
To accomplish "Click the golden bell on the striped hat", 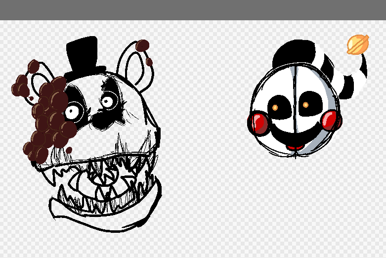I will 358,44.
